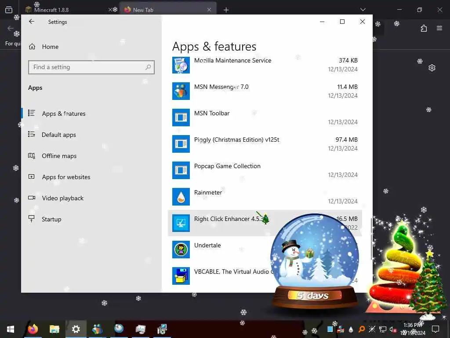
Task: Open the Firefox hamburger application menu
Action: coord(439,28)
